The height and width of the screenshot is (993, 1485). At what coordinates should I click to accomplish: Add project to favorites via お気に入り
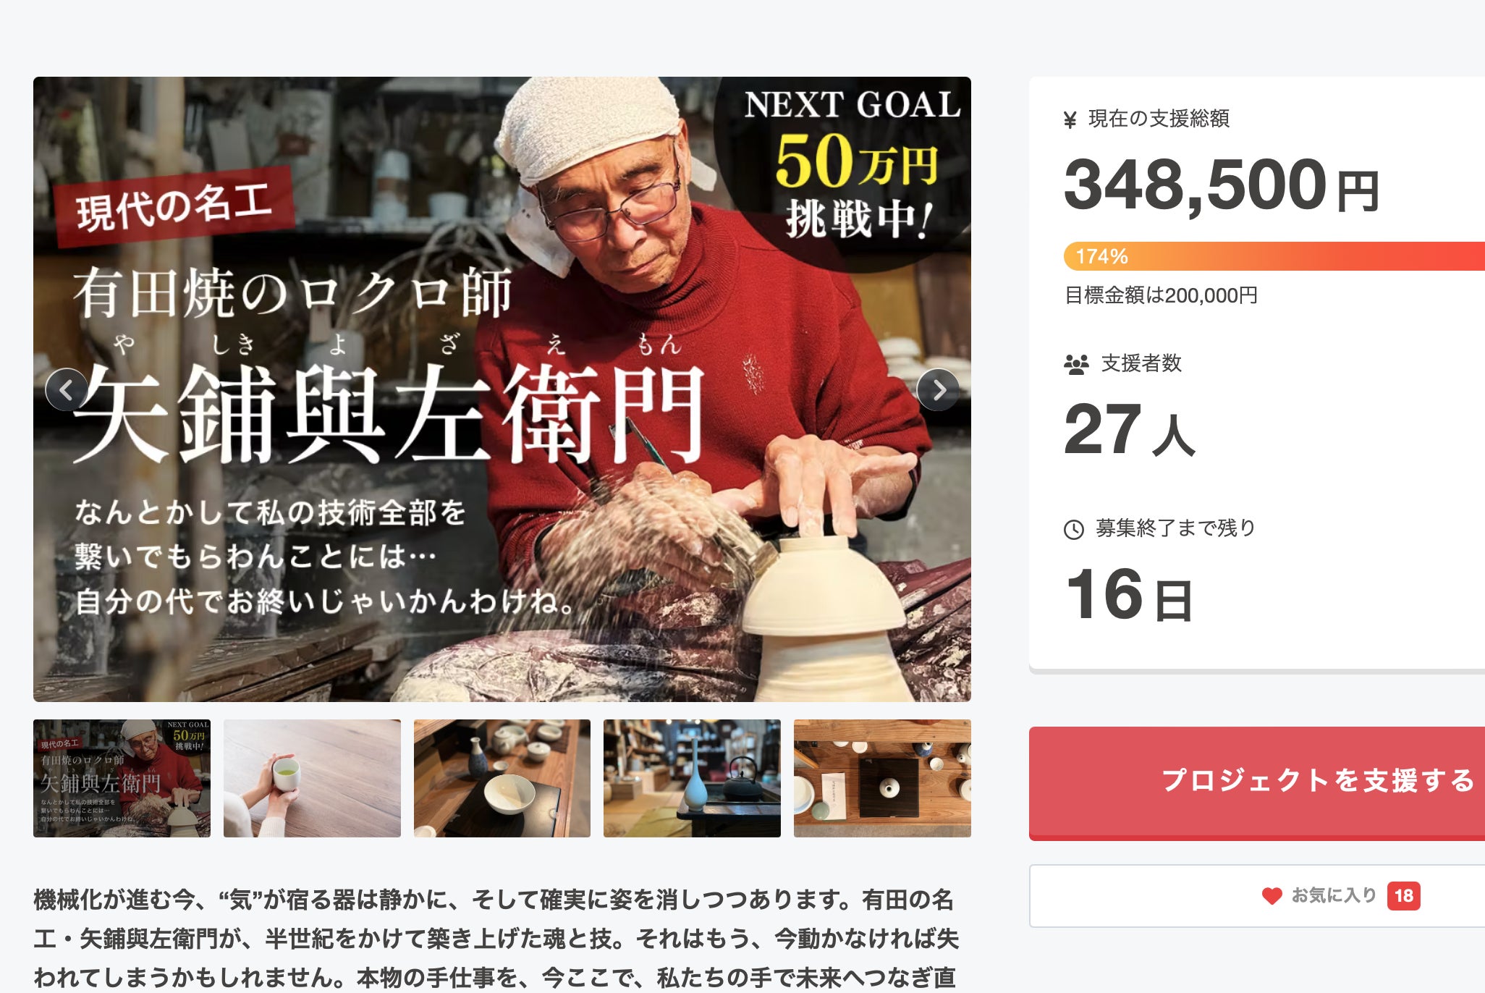coord(1257,896)
